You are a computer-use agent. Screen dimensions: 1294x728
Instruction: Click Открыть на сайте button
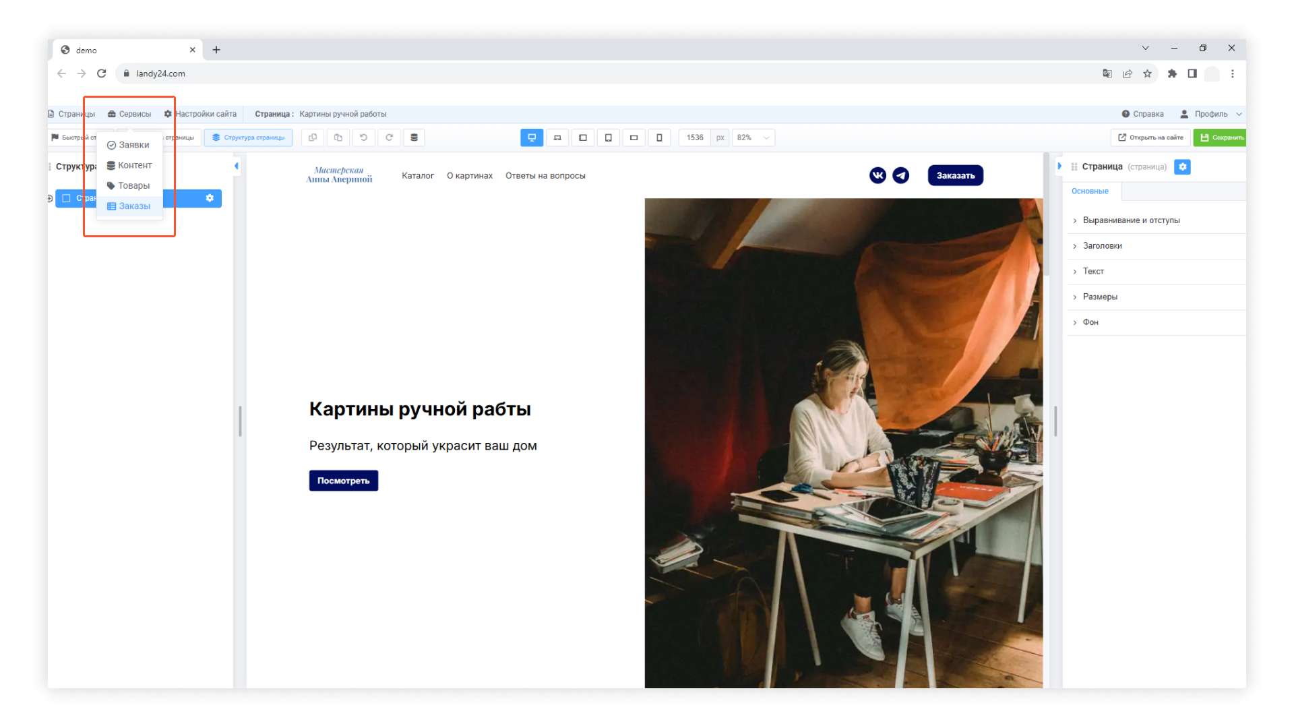pos(1150,138)
